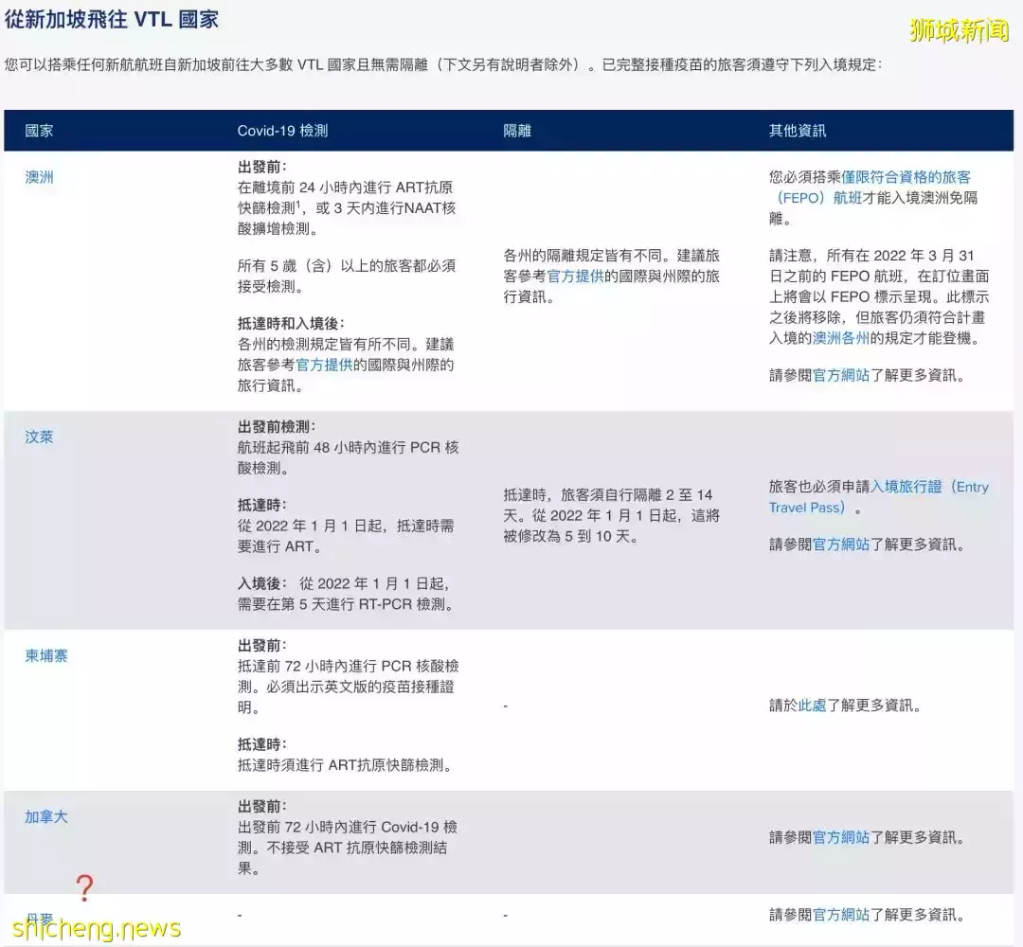Open the 加拿大 country link
The height and width of the screenshot is (947, 1023).
(45, 816)
